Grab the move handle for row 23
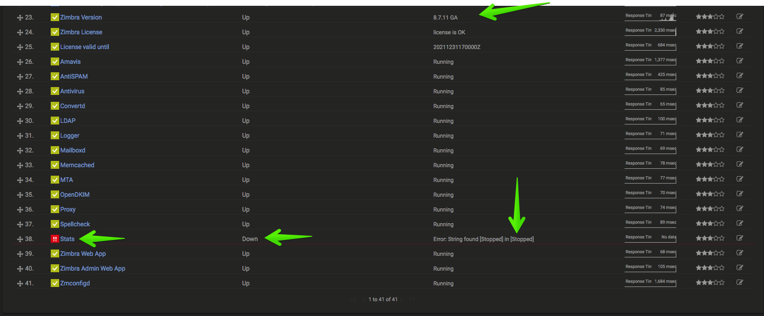764x316 pixels. pyautogui.click(x=20, y=17)
